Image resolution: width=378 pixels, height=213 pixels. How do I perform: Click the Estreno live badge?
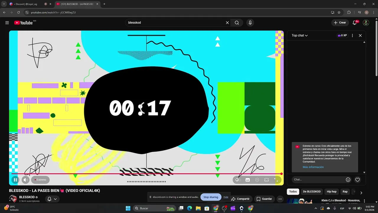pos(40,180)
